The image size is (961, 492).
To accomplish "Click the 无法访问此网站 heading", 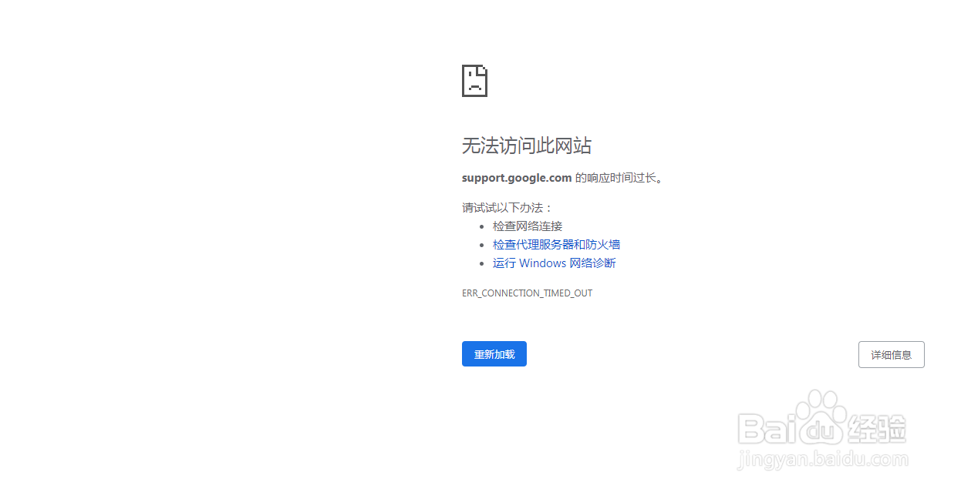I will pyautogui.click(x=527, y=146).
